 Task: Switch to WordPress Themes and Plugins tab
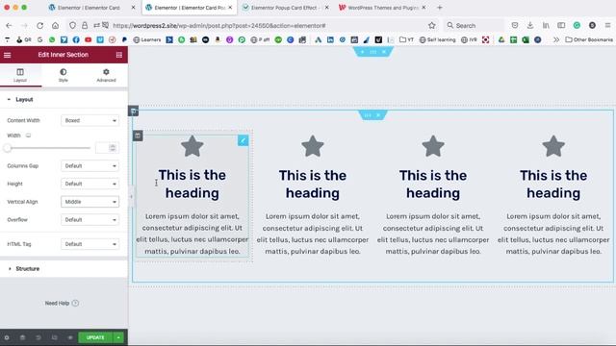click(x=381, y=8)
